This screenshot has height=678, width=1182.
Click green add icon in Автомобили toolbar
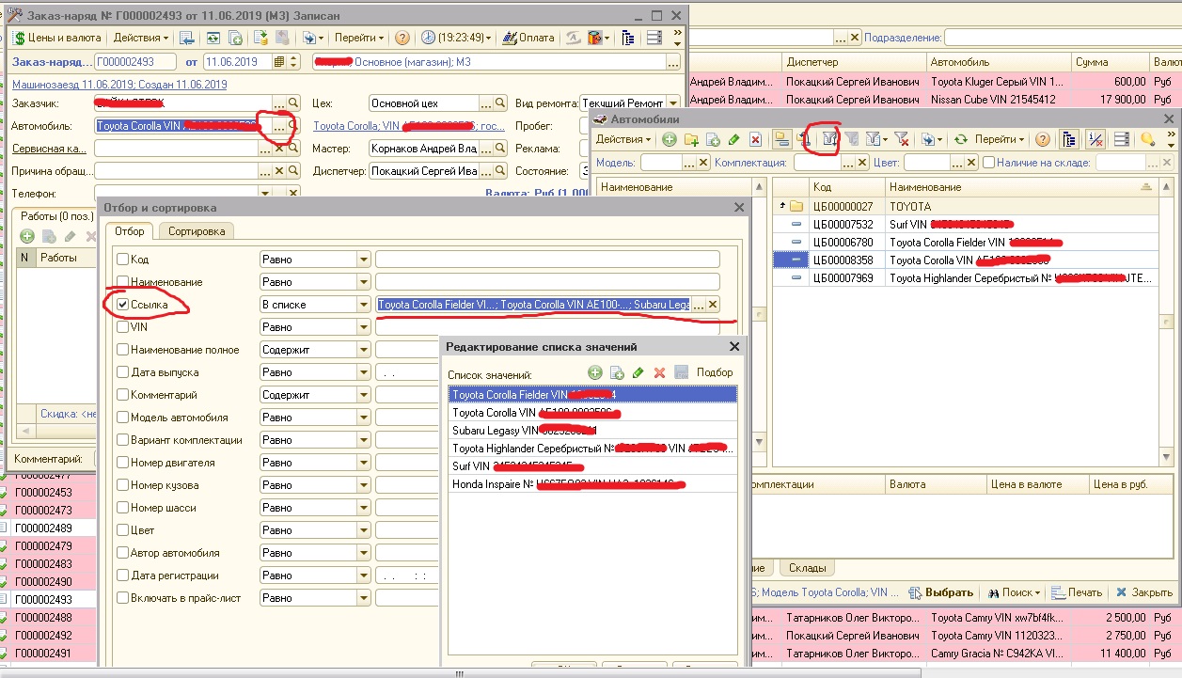coord(669,139)
